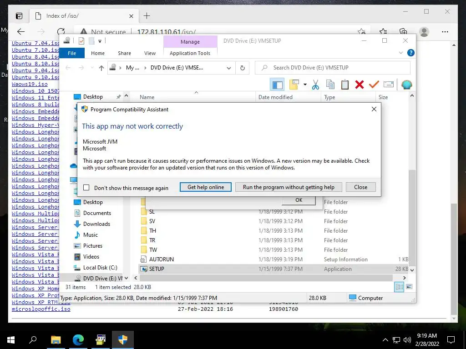Click the OK button behind dialog
Viewport: 466px width, 349px height.
click(299, 200)
